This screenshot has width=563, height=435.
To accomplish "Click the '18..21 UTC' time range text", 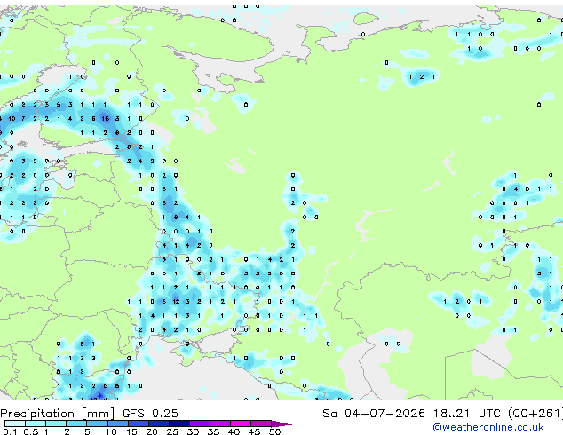I will pos(466,414).
